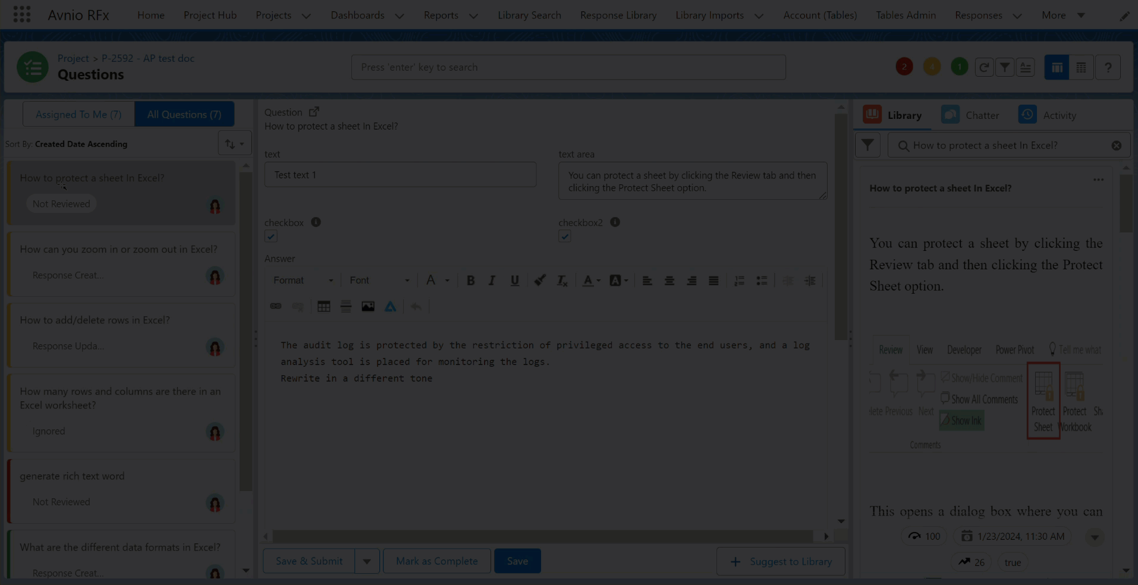Click the blue Avnio triangle editor icon
1138x585 pixels.
[390, 306]
